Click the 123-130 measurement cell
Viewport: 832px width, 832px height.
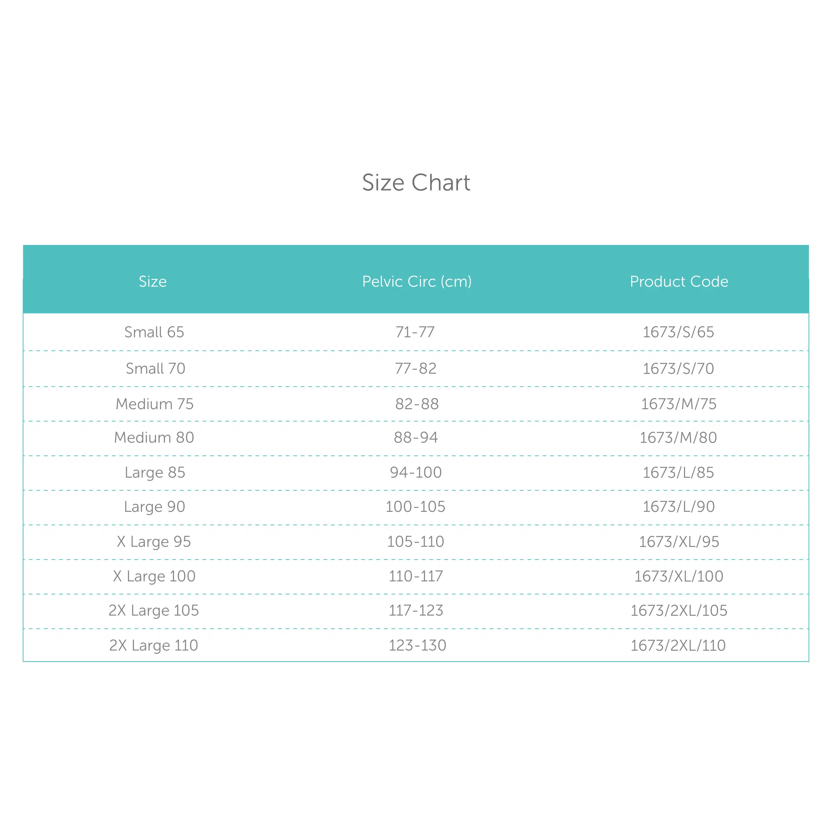[x=417, y=645]
